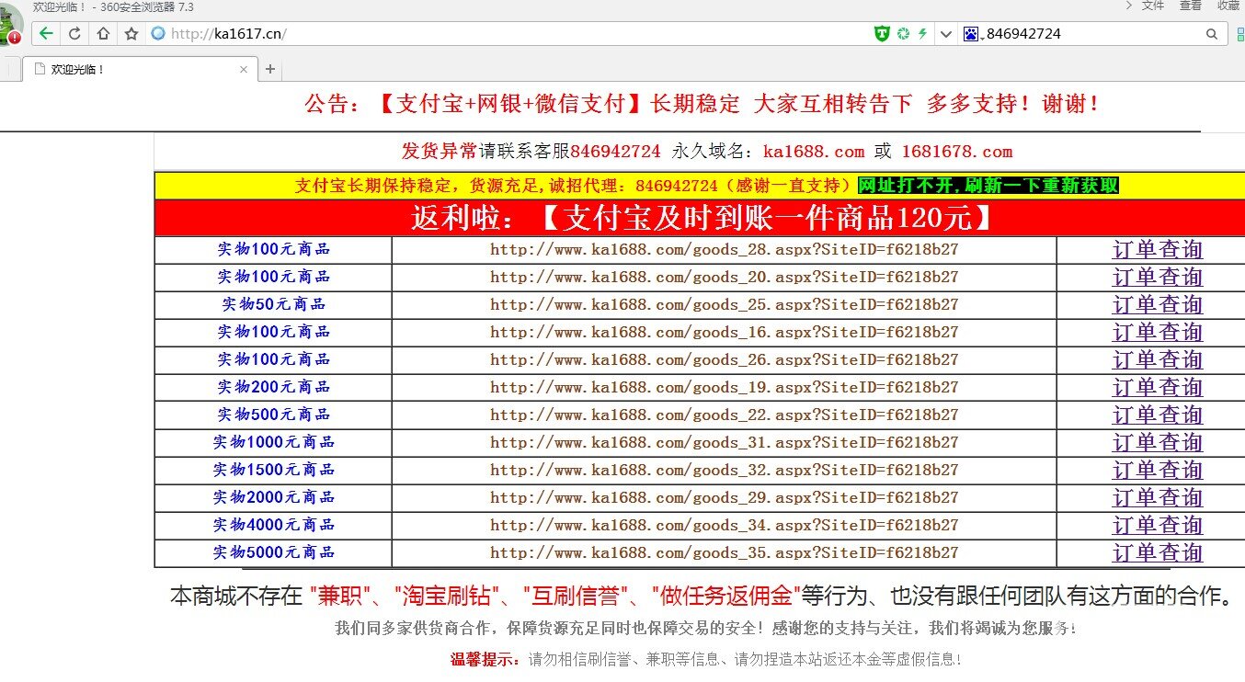Viewport: 1245px width, 682px height.
Task: Click the goods_19.aspx link
Action: coord(725,387)
